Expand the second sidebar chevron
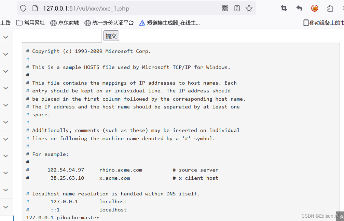Image resolution: width=344 pixels, height=221 pixels. (6, 54)
